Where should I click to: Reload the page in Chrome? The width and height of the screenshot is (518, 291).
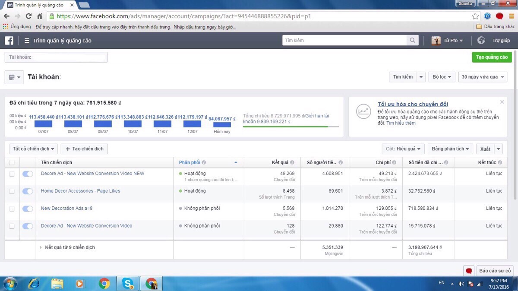pyautogui.click(x=28, y=16)
